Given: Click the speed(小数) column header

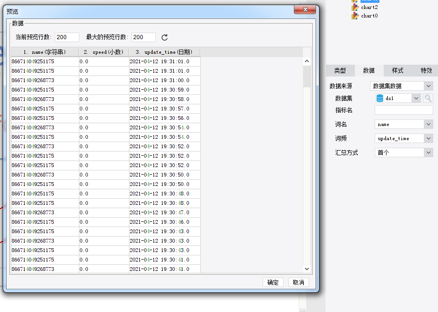Looking at the screenshot, I should (103, 52).
